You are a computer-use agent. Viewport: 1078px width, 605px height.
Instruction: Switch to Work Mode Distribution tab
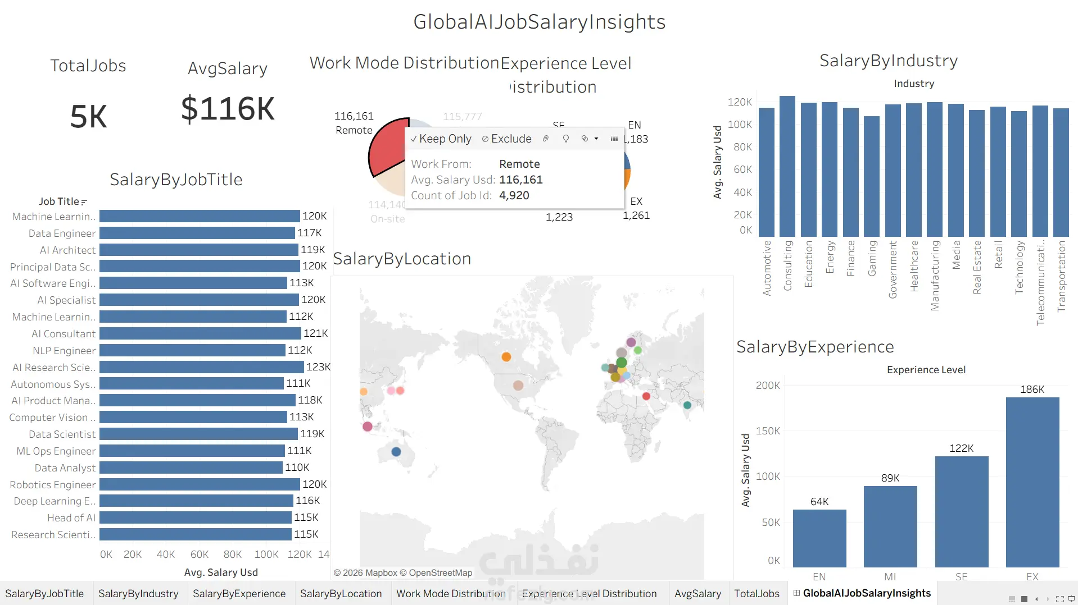pos(451,593)
